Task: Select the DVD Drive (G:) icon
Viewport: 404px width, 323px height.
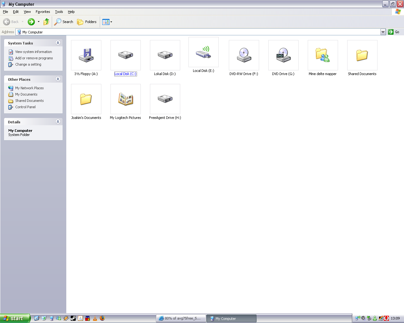Action: [x=283, y=55]
